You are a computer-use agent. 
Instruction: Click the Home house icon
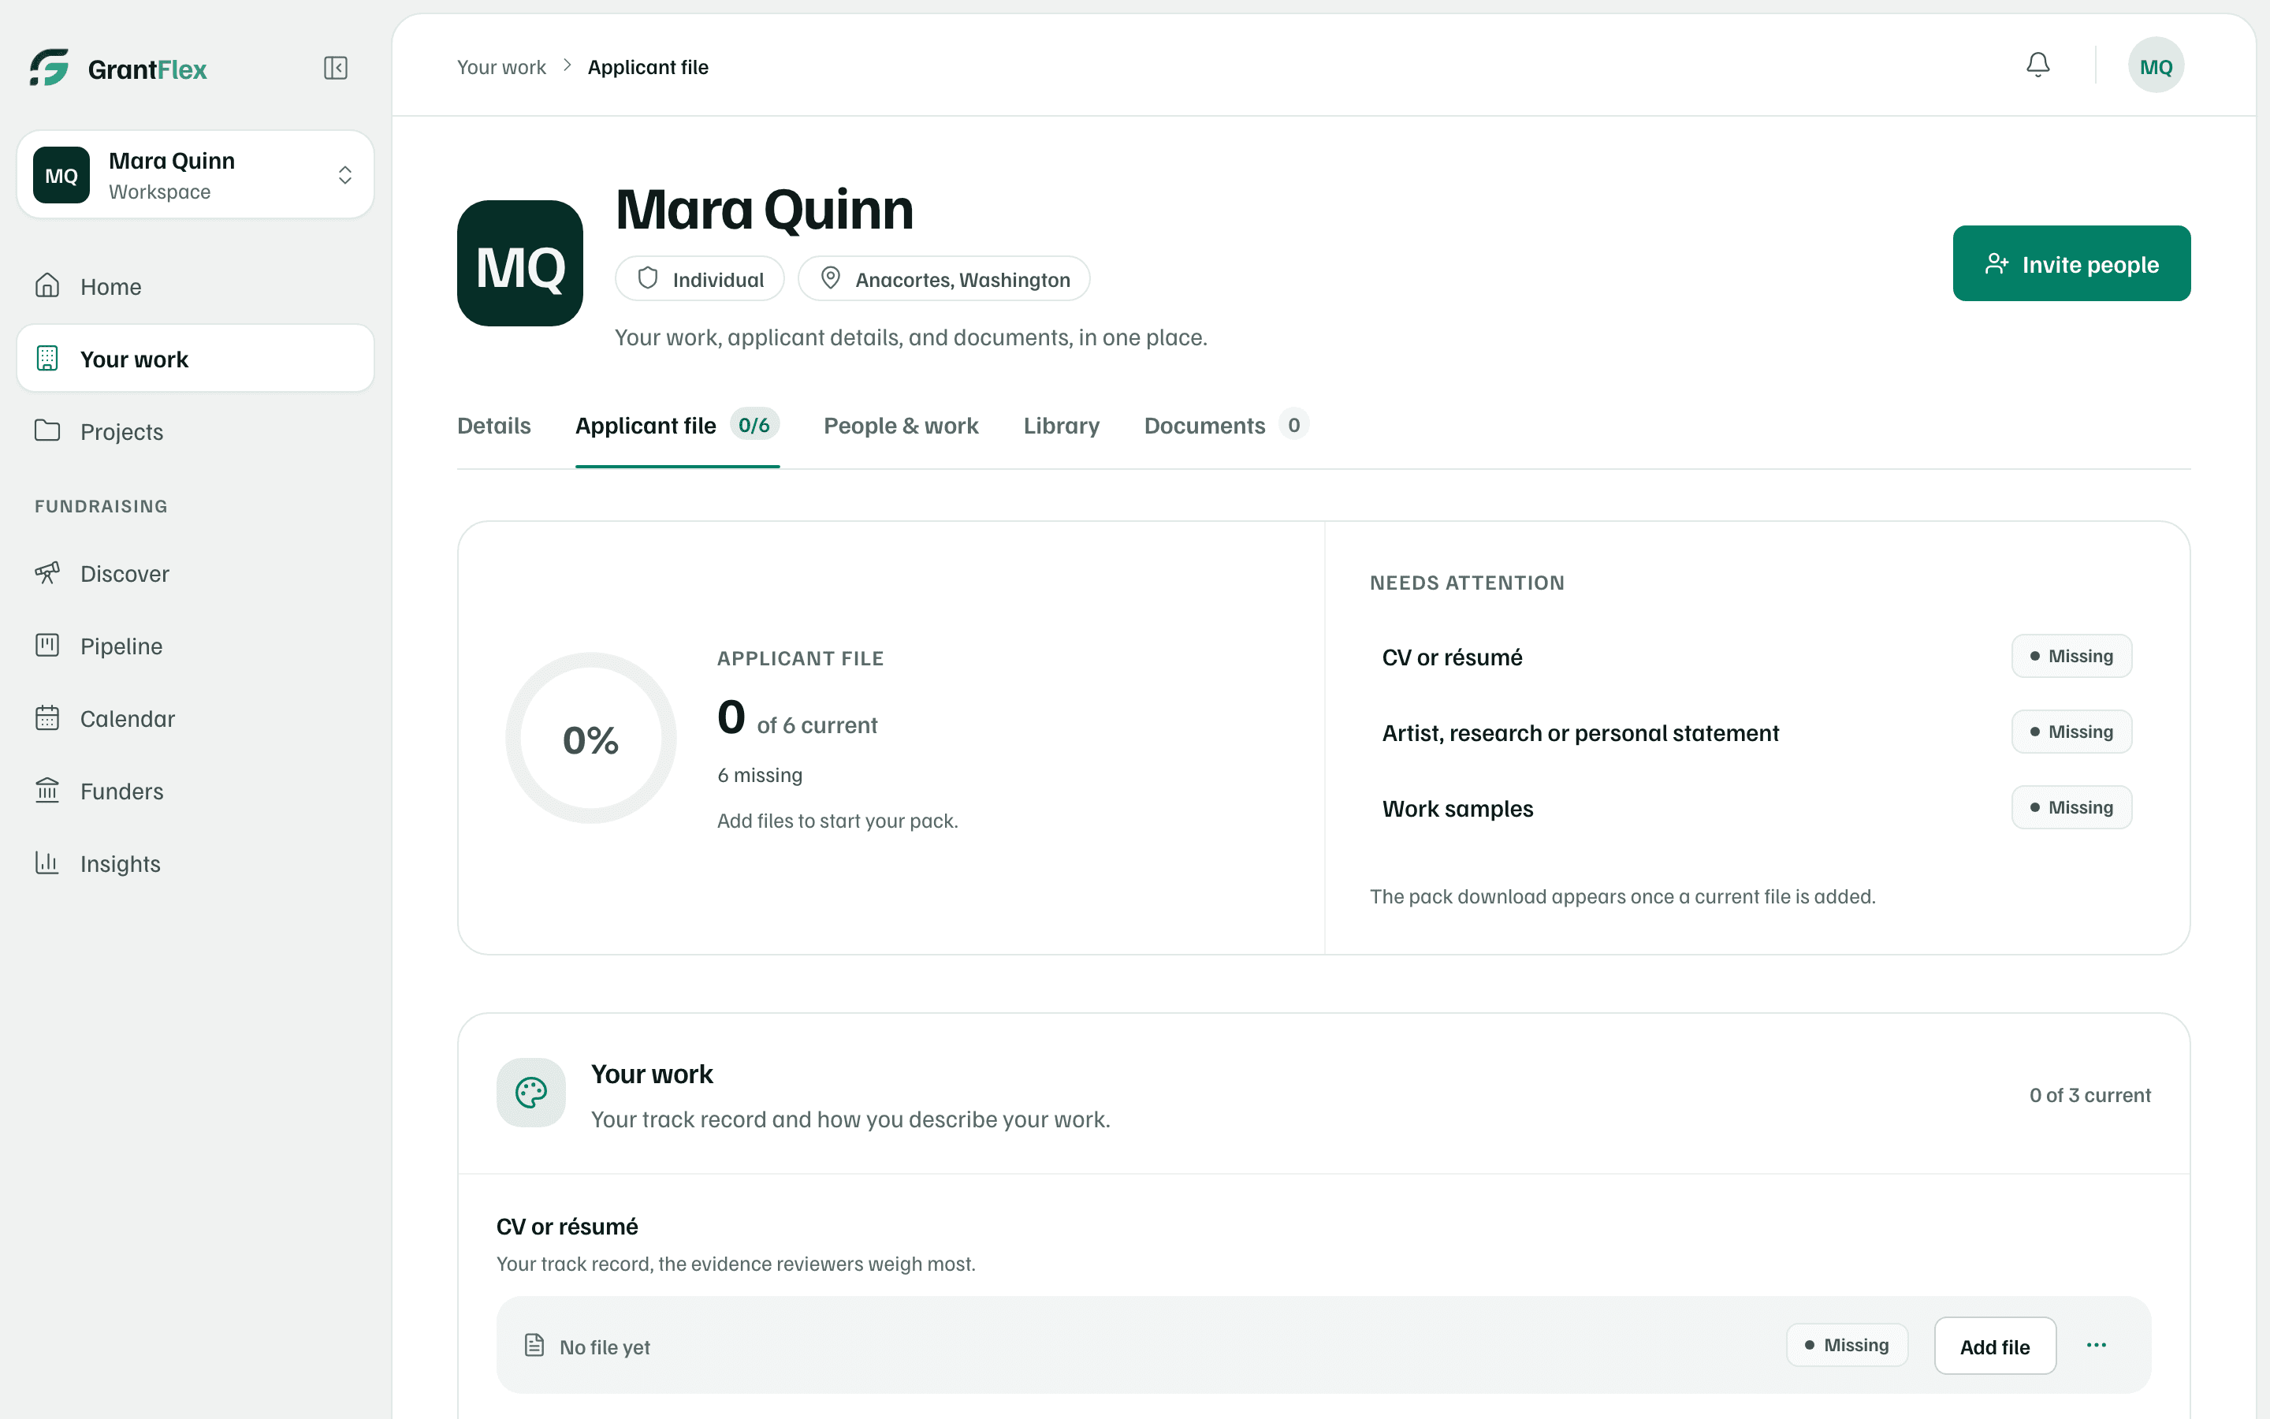[x=47, y=285]
